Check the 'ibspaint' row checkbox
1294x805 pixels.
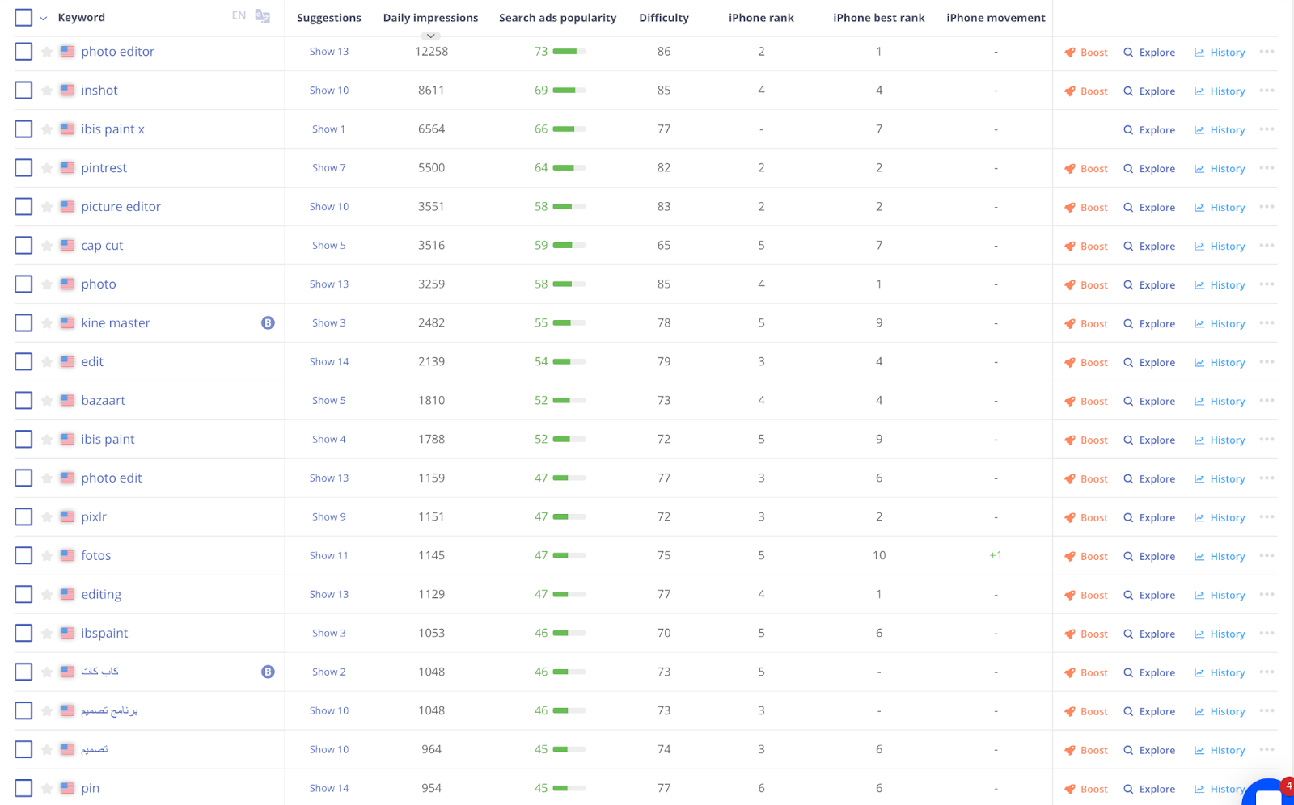point(23,634)
